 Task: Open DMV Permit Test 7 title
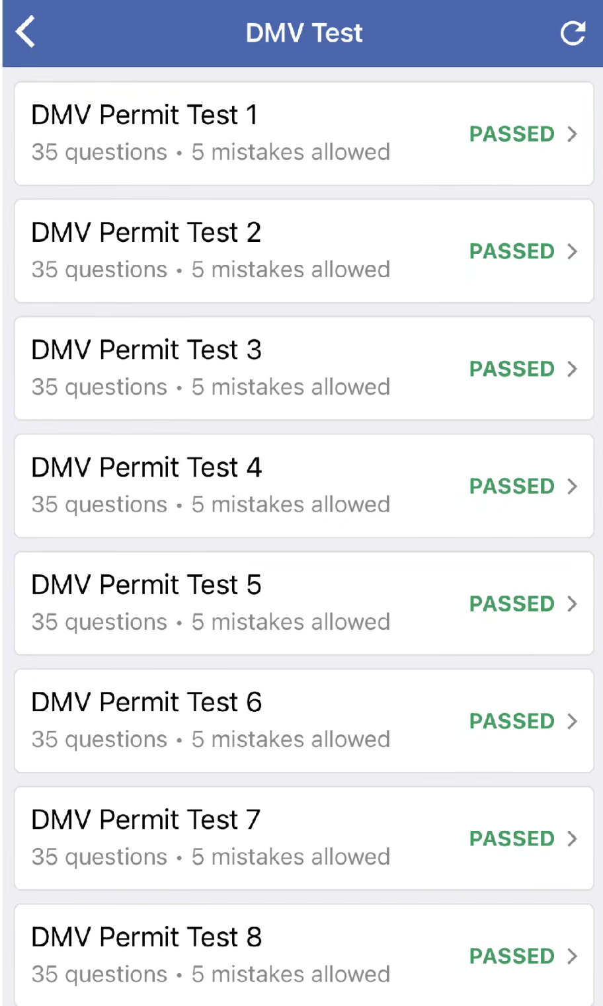point(146,820)
